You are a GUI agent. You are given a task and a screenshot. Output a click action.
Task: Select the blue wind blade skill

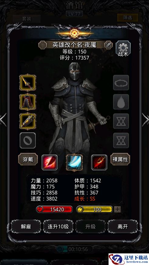(74, 163)
